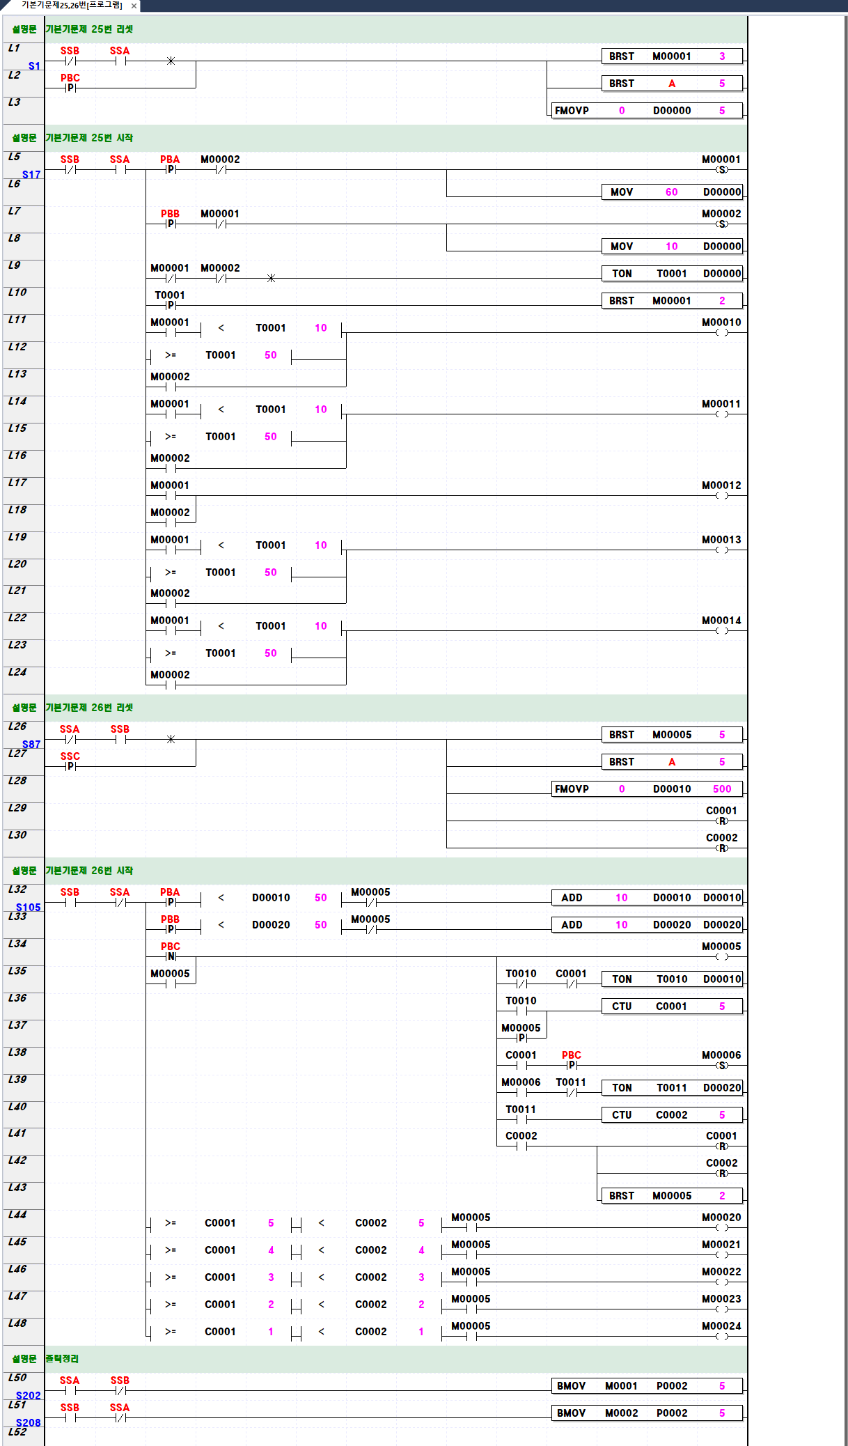Select the rung comment 기본기문제 26번 시작
Image resolution: width=848 pixels, height=1446 pixels.
click(x=89, y=871)
